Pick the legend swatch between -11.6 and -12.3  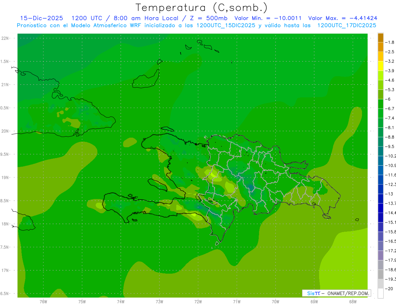[380, 180]
